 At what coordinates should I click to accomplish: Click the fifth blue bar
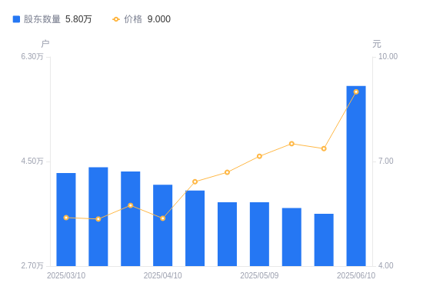[x=195, y=228]
